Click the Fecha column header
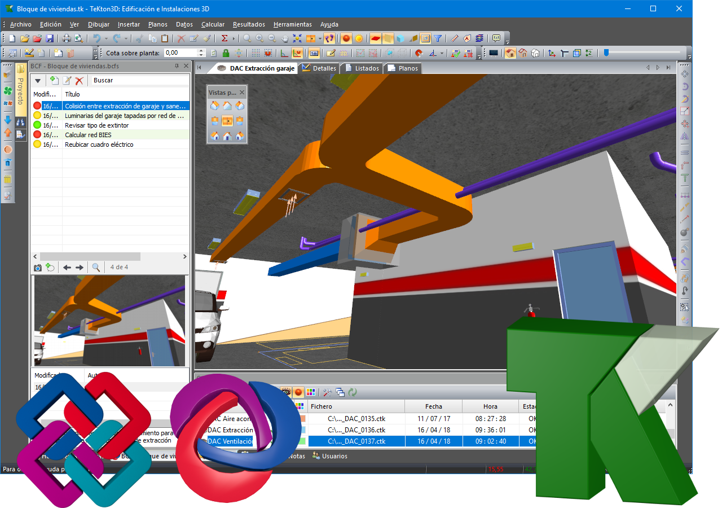The image size is (722, 508). (434, 406)
